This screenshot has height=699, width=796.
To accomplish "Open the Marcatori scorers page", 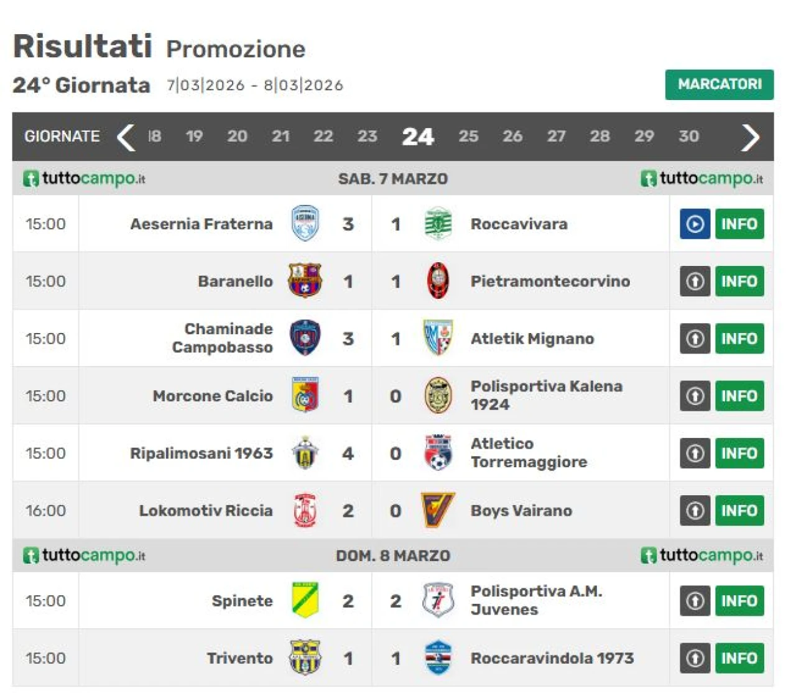I will (720, 85).
